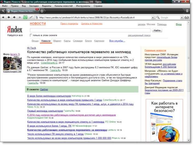
Task: Click the Firefox safety ad banner
Action: (164, 120)
